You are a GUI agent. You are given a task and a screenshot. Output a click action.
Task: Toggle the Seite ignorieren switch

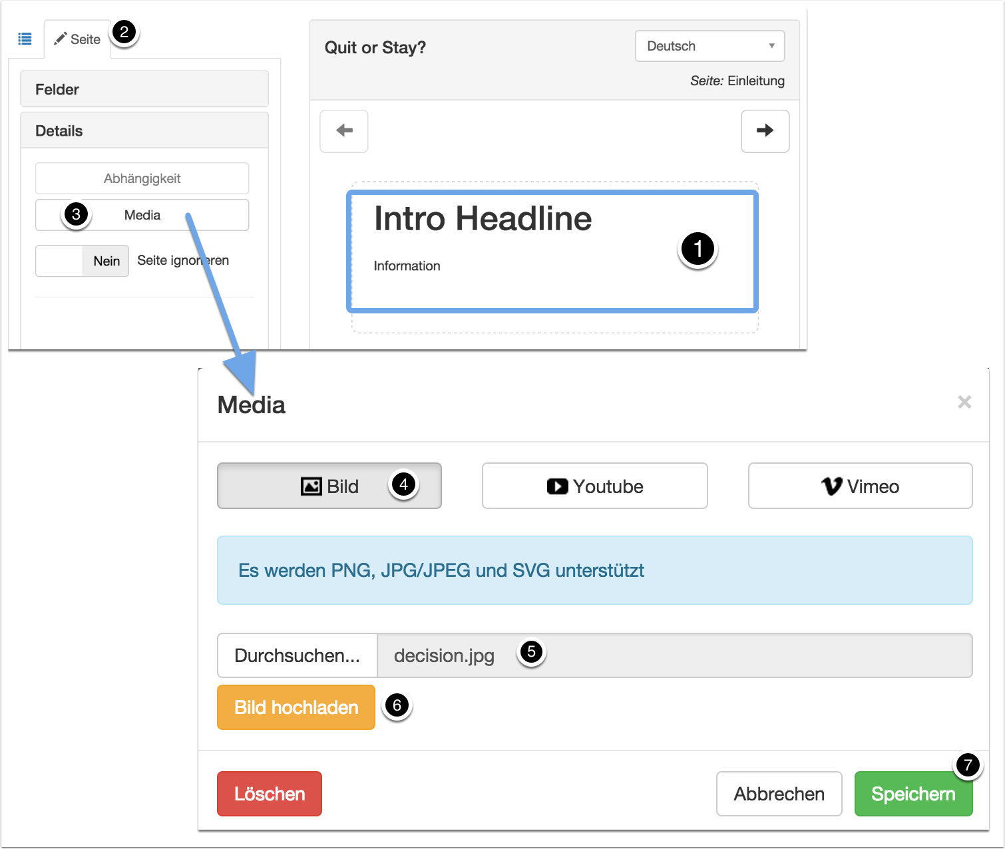coord(82,261)
